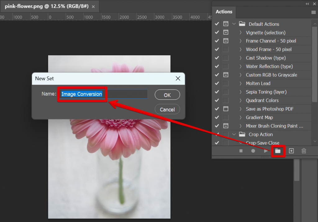
Task: Begin recording with the record icon
Action: coord(253,150)
